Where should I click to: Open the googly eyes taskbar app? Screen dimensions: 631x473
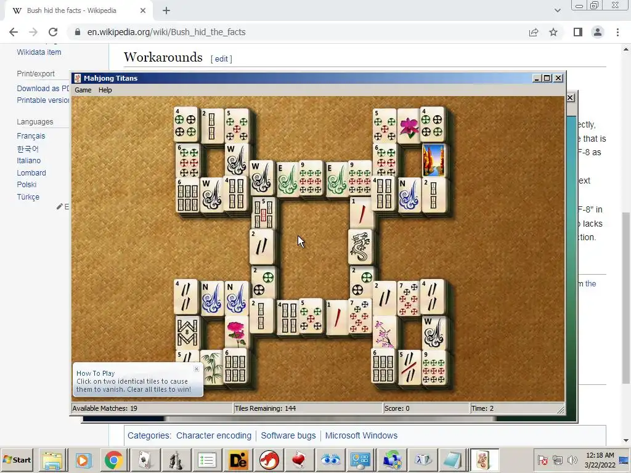click(x=331, y=460)
